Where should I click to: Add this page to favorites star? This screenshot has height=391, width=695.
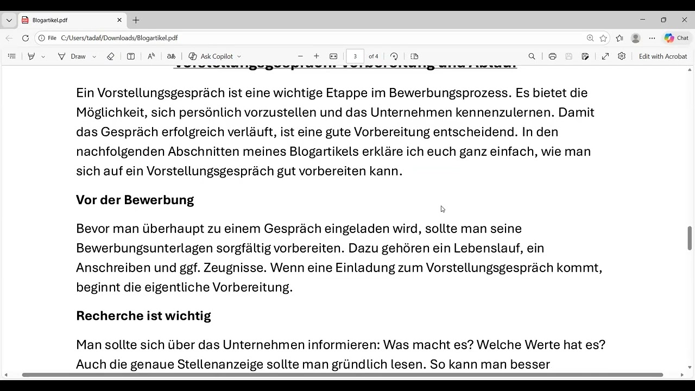click(603, 38)
